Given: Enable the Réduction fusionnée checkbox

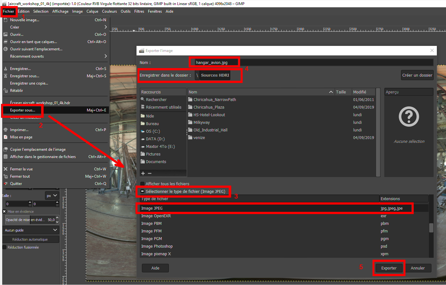Looking at the screenshot, I should pos(4,247).
